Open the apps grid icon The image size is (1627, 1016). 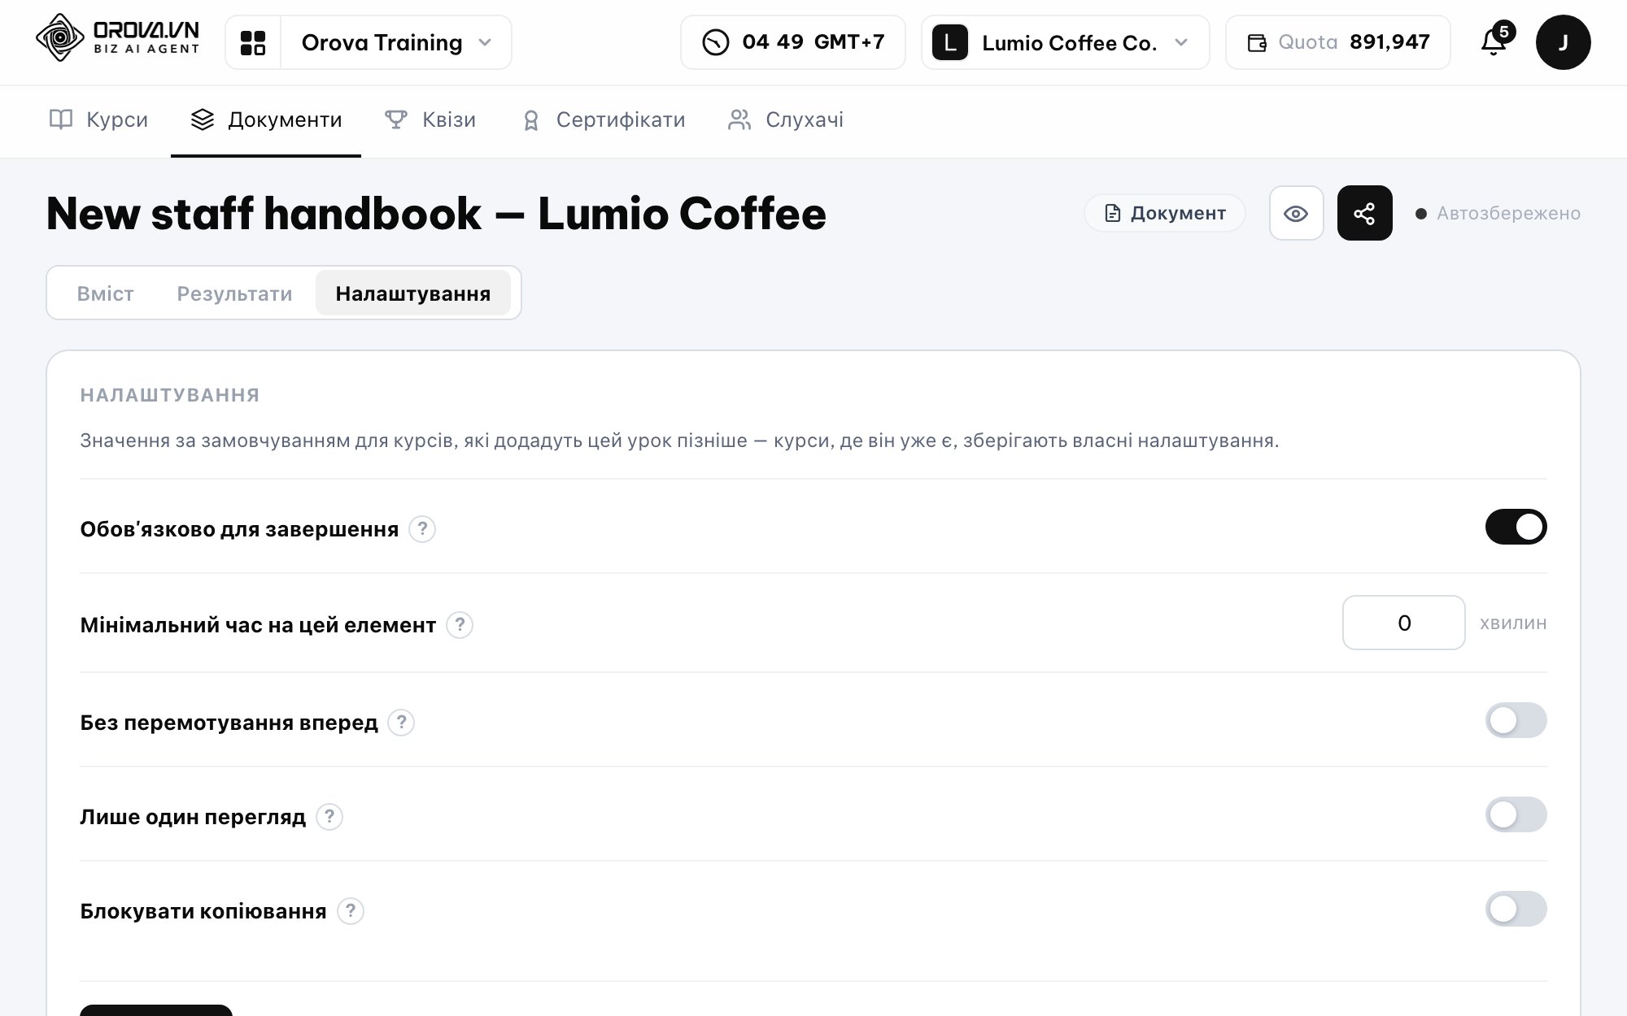(x=253, y=42)
